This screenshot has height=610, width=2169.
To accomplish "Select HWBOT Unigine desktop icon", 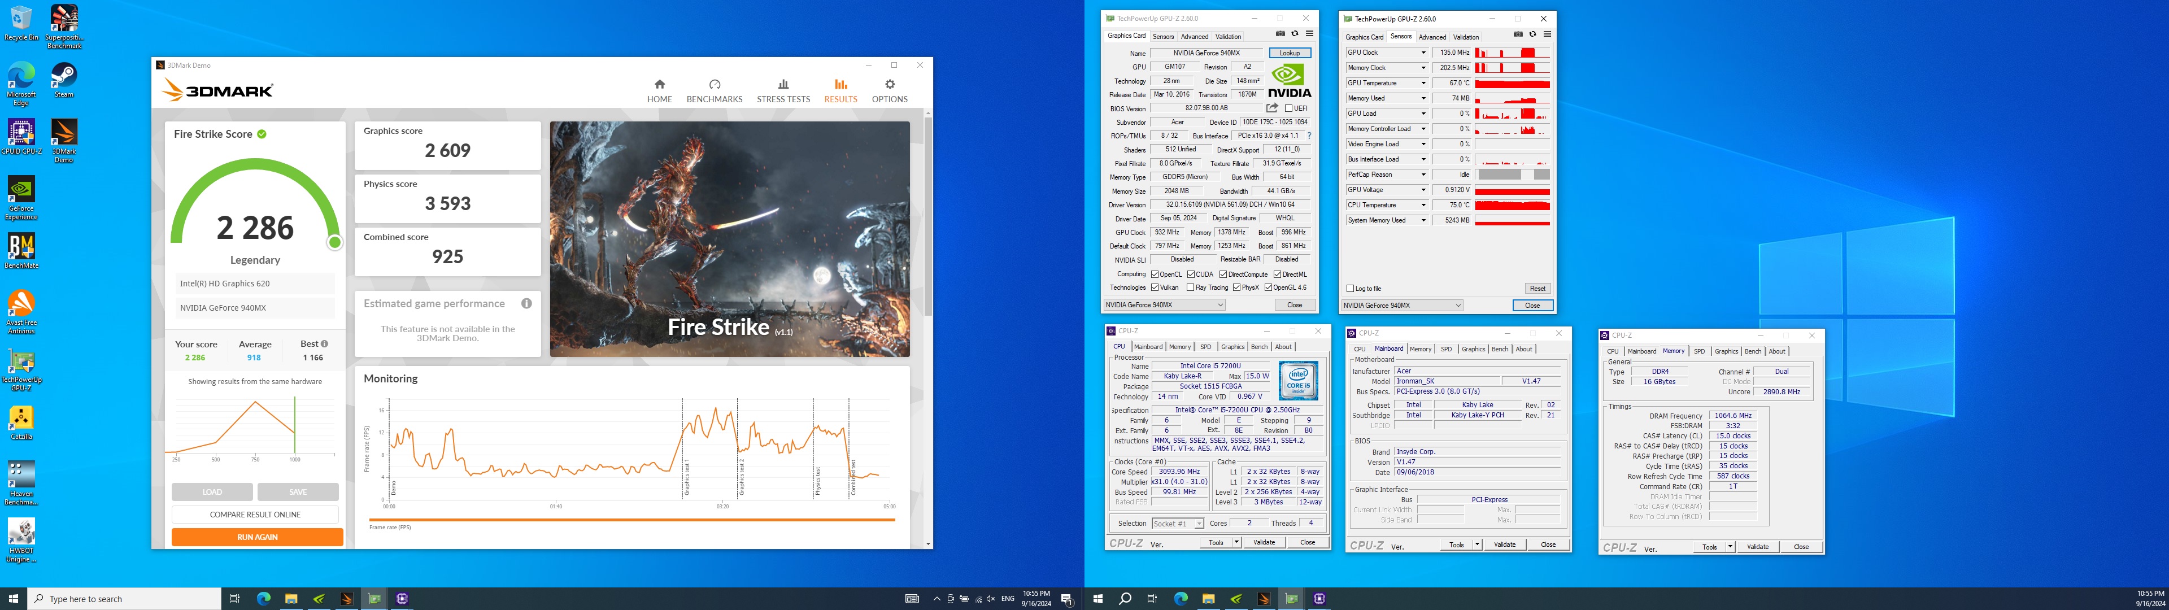I will coord(21,540).
